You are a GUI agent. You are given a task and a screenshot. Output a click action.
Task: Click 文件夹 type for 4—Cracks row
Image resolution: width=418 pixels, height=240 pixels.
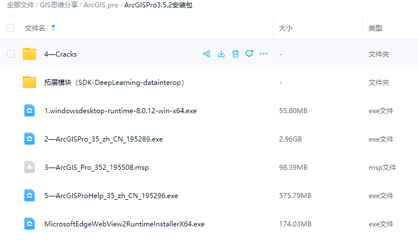point(379,54)
